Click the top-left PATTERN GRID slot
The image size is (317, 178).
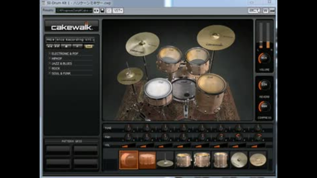tap(58, 150)
